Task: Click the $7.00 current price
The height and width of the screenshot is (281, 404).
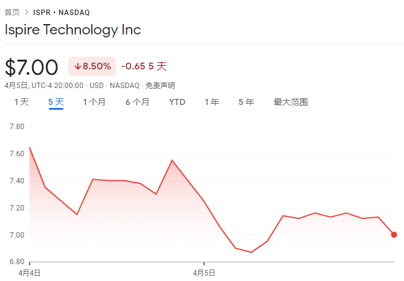Action: (31, 68)
